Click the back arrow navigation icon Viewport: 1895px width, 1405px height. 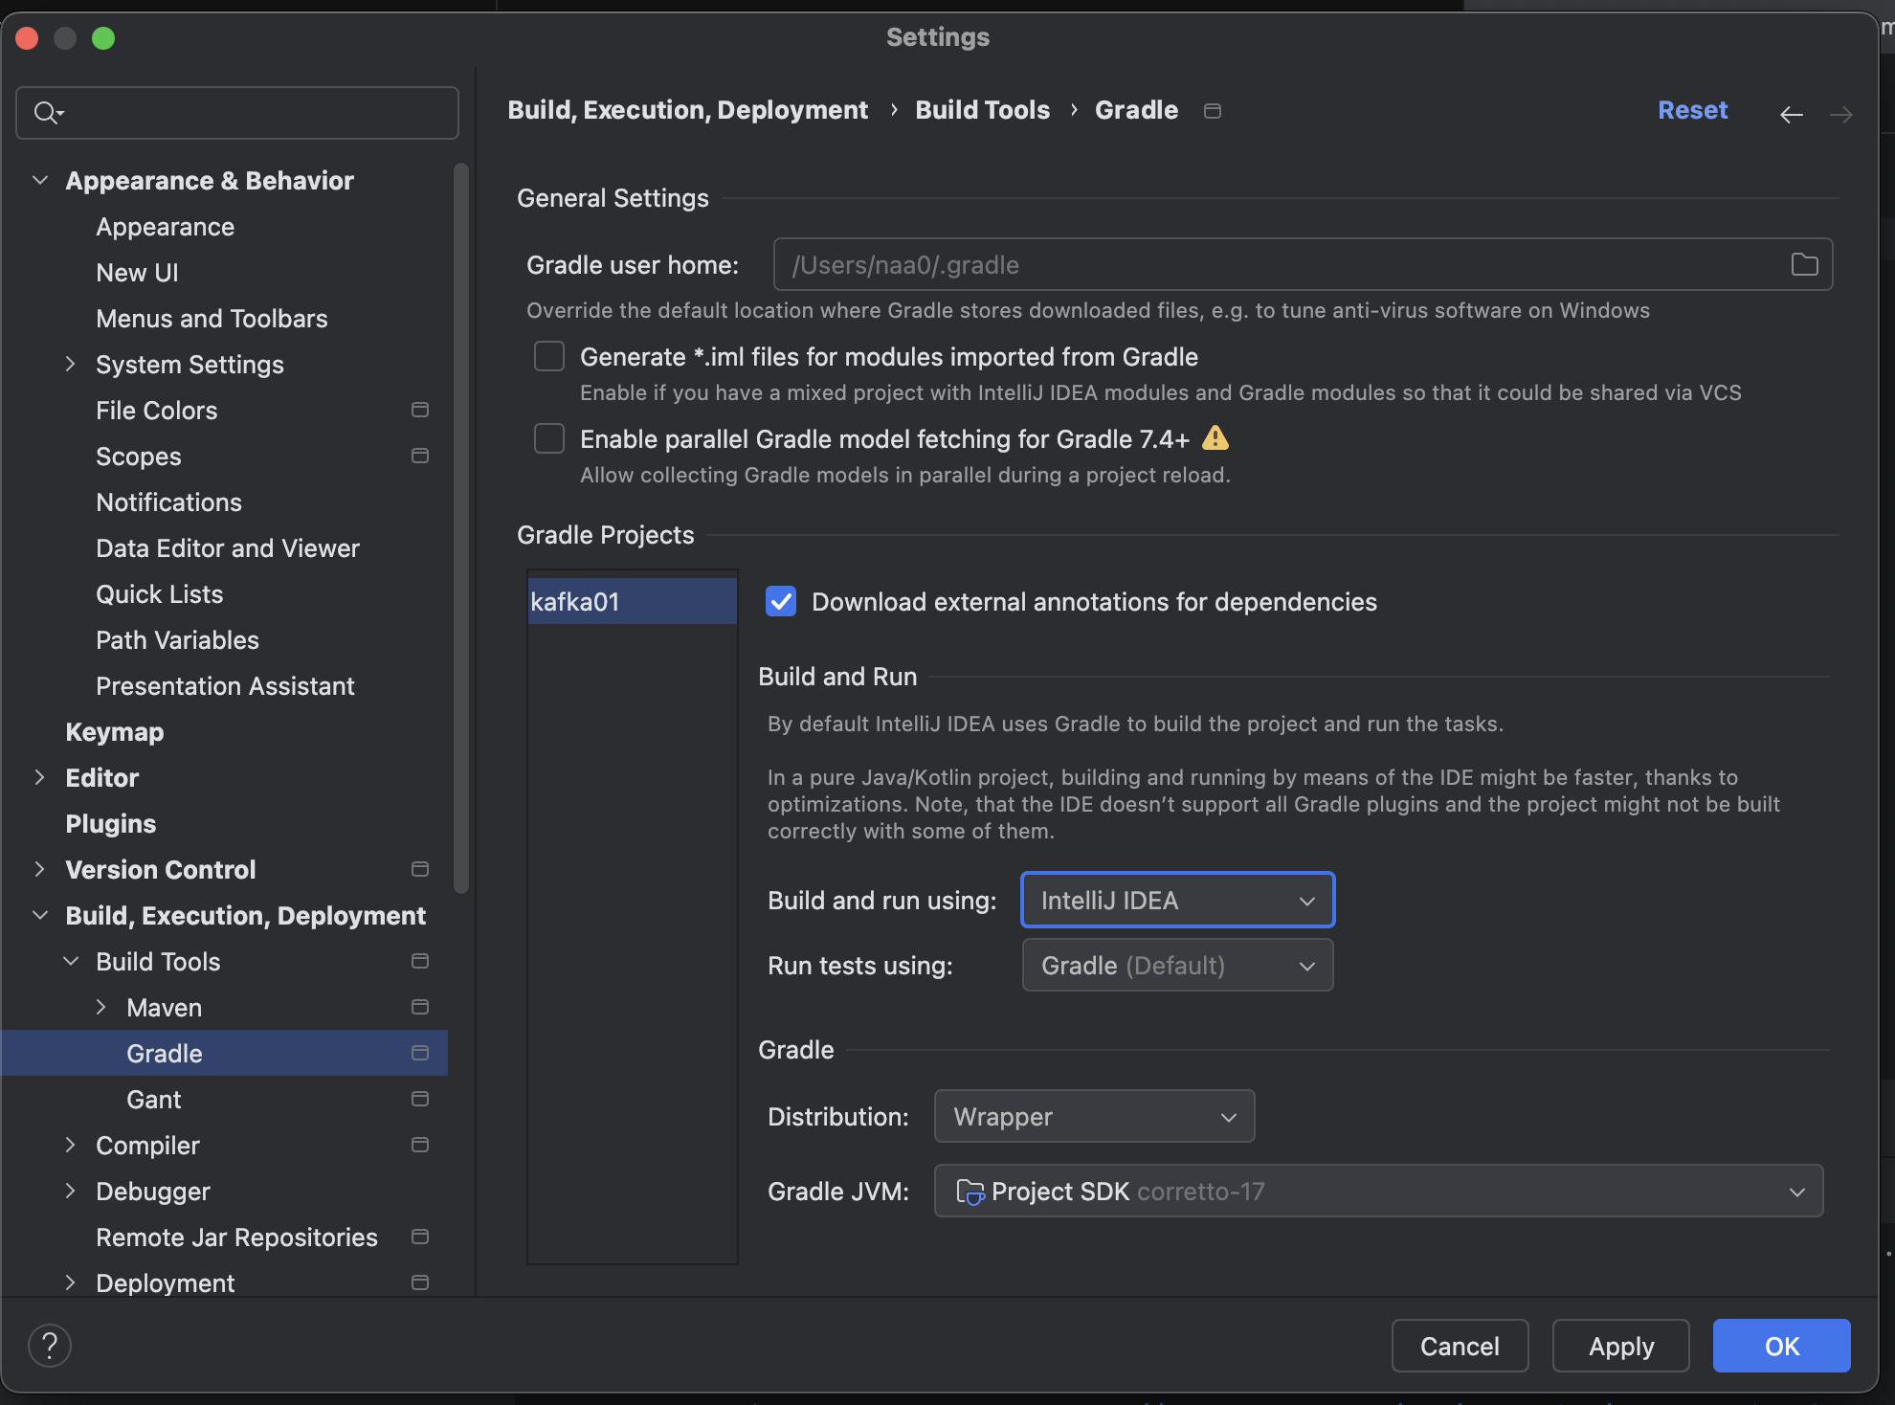1791,115
